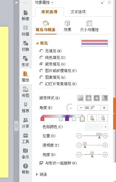Select the purple gradient stop marker
The width and height of the screenshot is (116, 182).
[x=67, y=118]
